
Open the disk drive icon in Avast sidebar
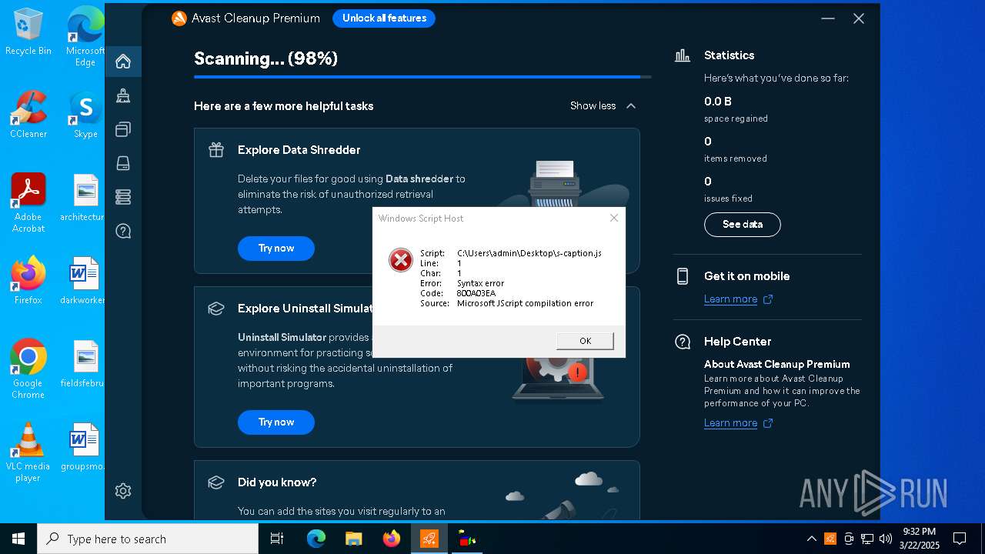tap(123, 163)
